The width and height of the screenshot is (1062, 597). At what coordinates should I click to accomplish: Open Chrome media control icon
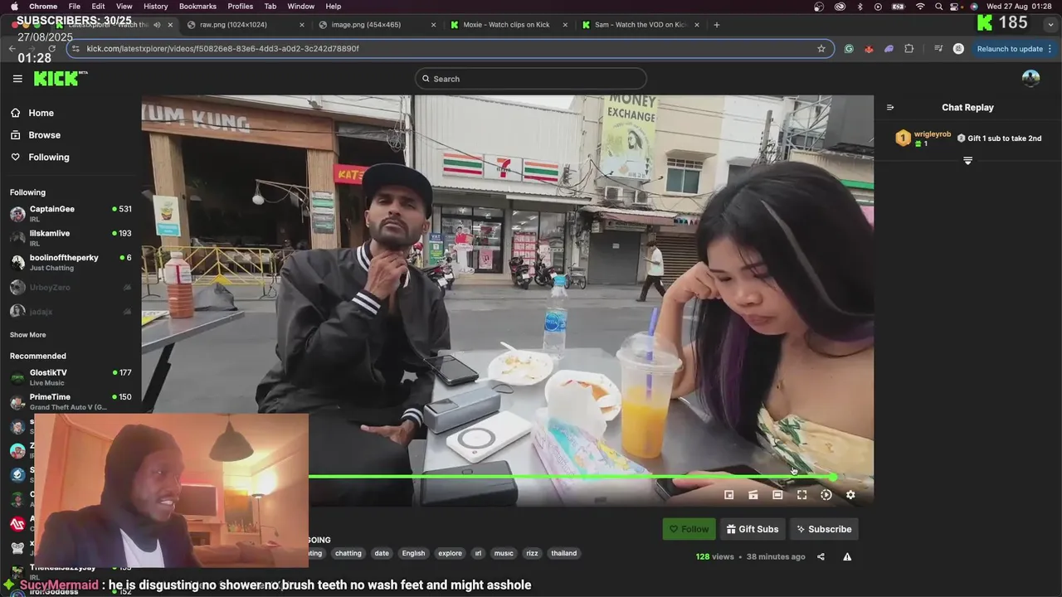938,49
